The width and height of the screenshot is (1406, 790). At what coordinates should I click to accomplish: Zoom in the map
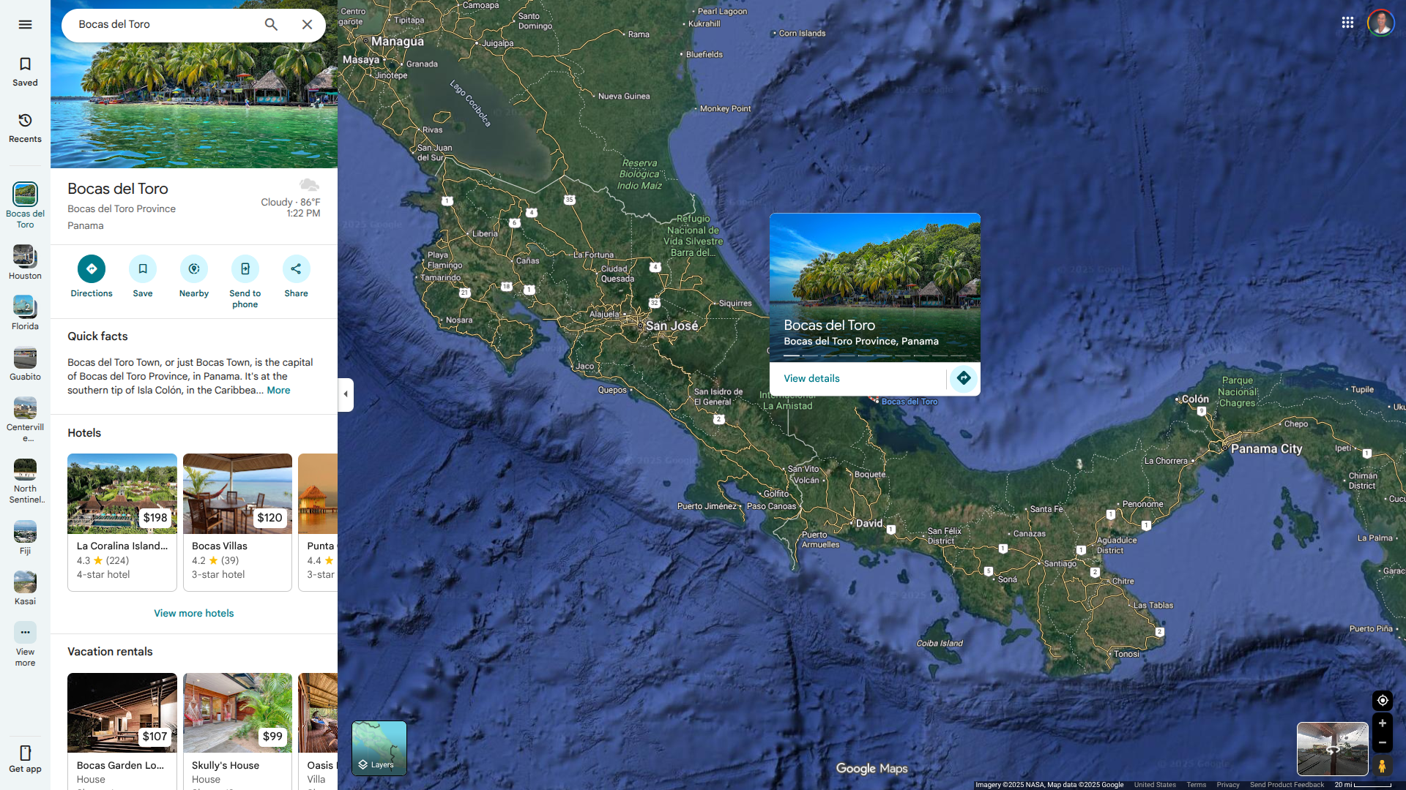click(x=1382, y=723)
